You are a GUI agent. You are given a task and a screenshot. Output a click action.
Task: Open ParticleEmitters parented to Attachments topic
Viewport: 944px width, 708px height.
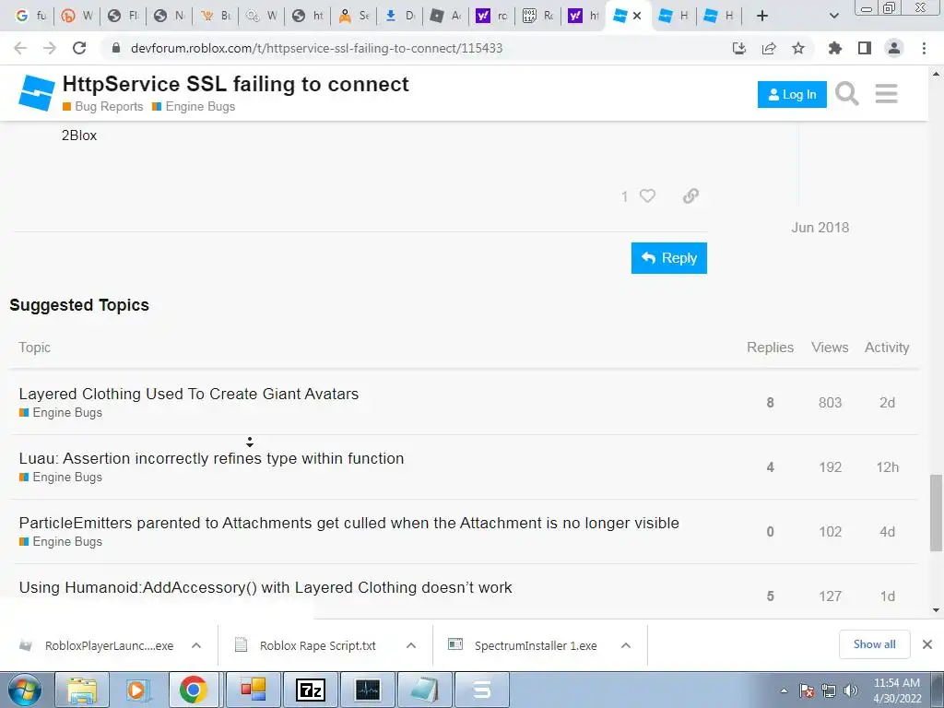(348, 523)
